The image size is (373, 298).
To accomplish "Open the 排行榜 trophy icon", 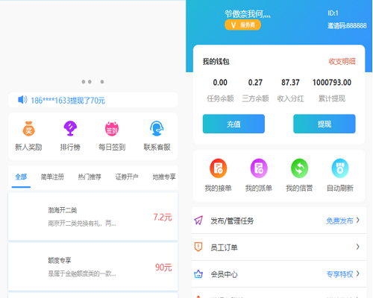I will click(70, 128).
